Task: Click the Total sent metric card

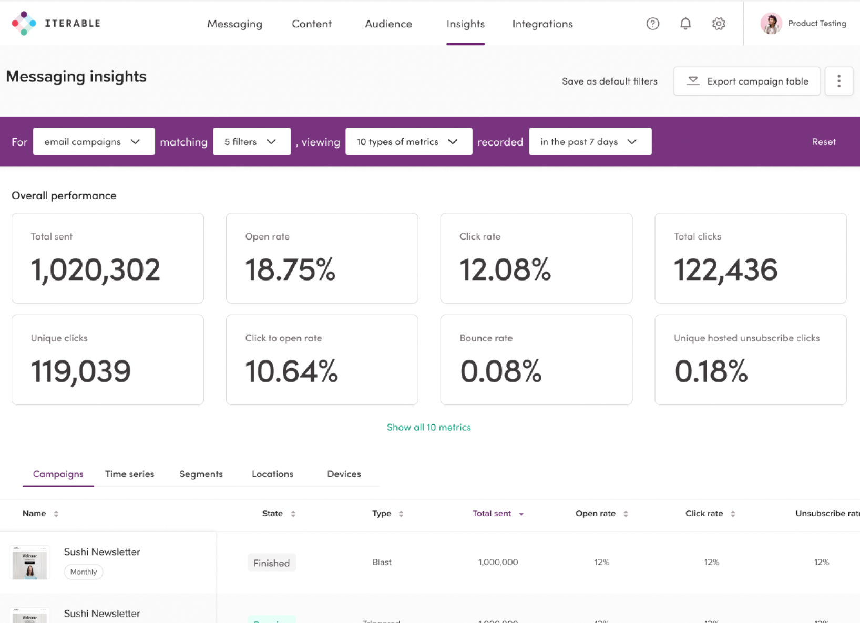Action: click(x=108, y=258)
